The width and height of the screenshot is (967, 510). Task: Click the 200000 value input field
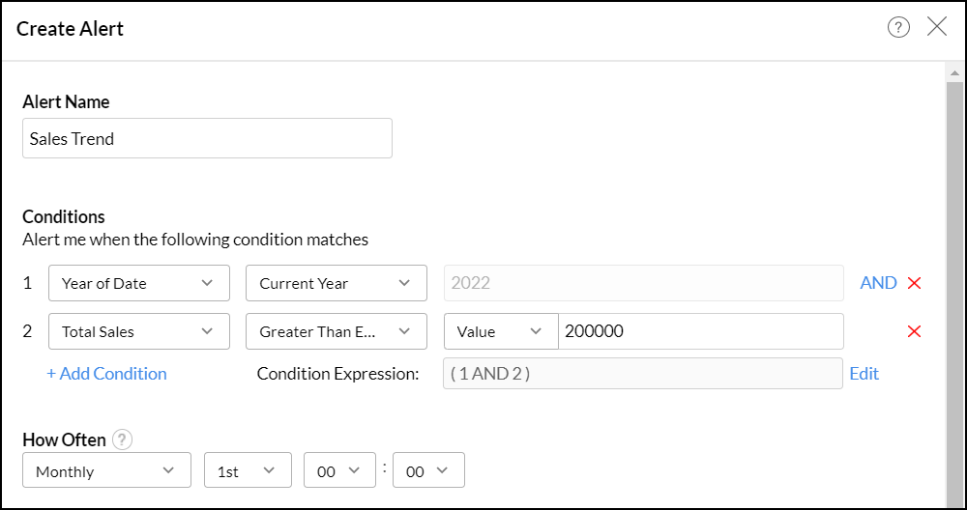[x=700, y=331]
